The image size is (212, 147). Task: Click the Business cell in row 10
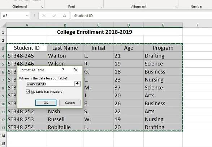163,104
